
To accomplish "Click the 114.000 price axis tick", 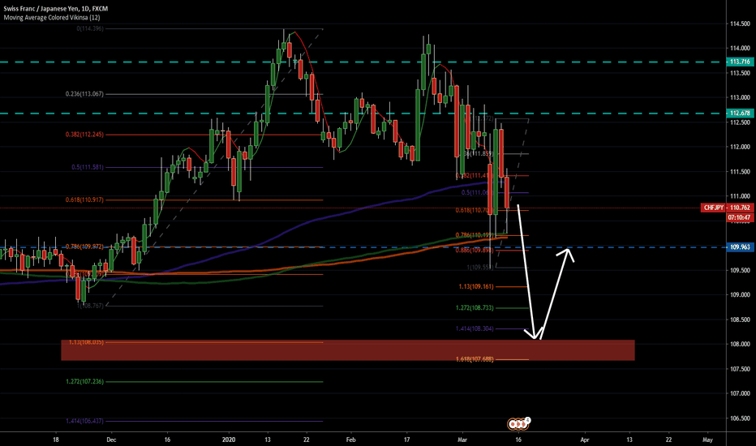I will pyautogui.click(x=740, y=48).
